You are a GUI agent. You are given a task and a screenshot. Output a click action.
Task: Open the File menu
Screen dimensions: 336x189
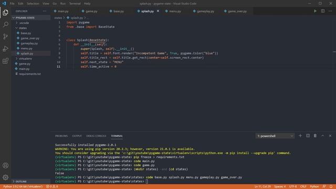12,4
